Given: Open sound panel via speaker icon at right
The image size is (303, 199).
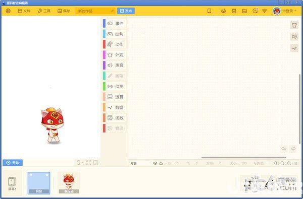Looking at the screenshot, I should pyautogui.click(x=294, y=37).
